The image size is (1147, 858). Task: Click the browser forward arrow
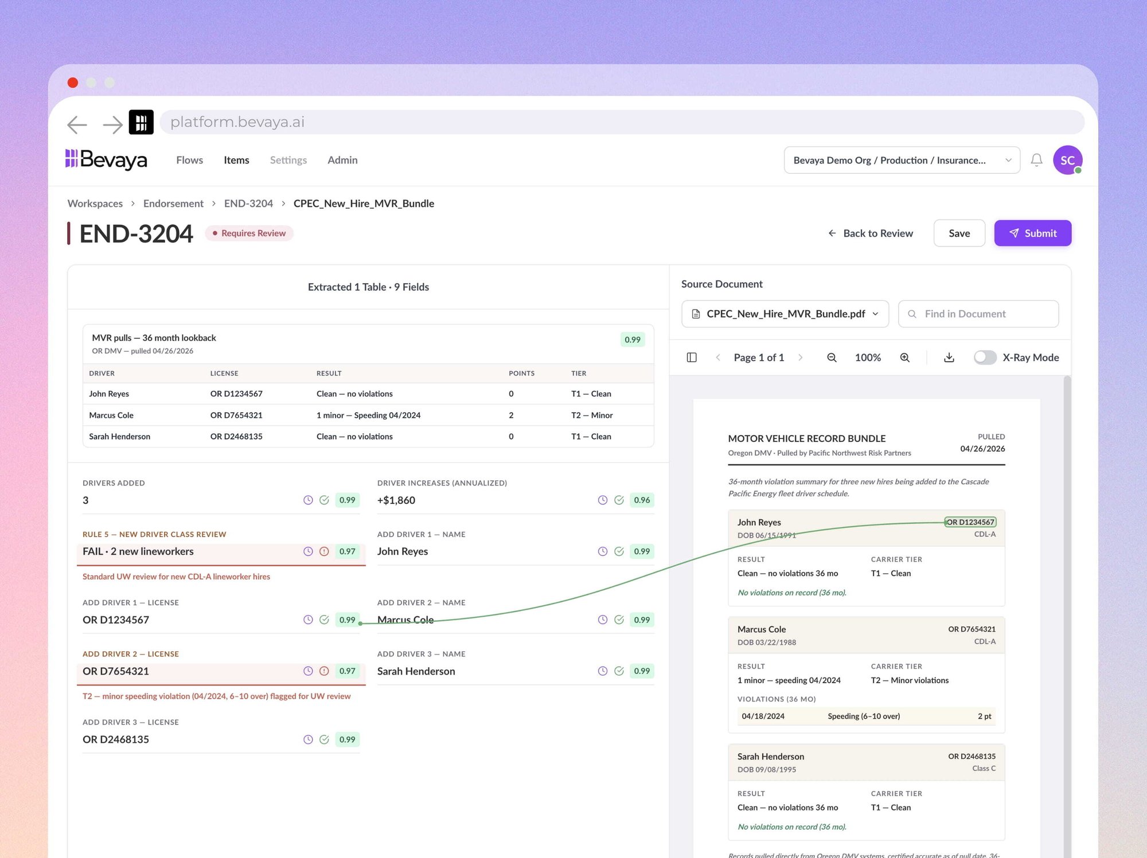[x=112, y=124]
